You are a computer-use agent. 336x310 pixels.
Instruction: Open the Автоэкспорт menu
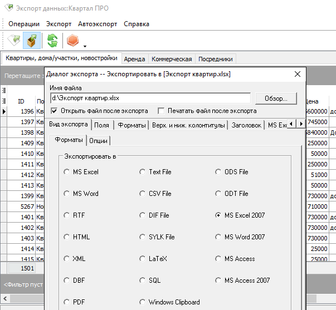(x=98, y=24)
